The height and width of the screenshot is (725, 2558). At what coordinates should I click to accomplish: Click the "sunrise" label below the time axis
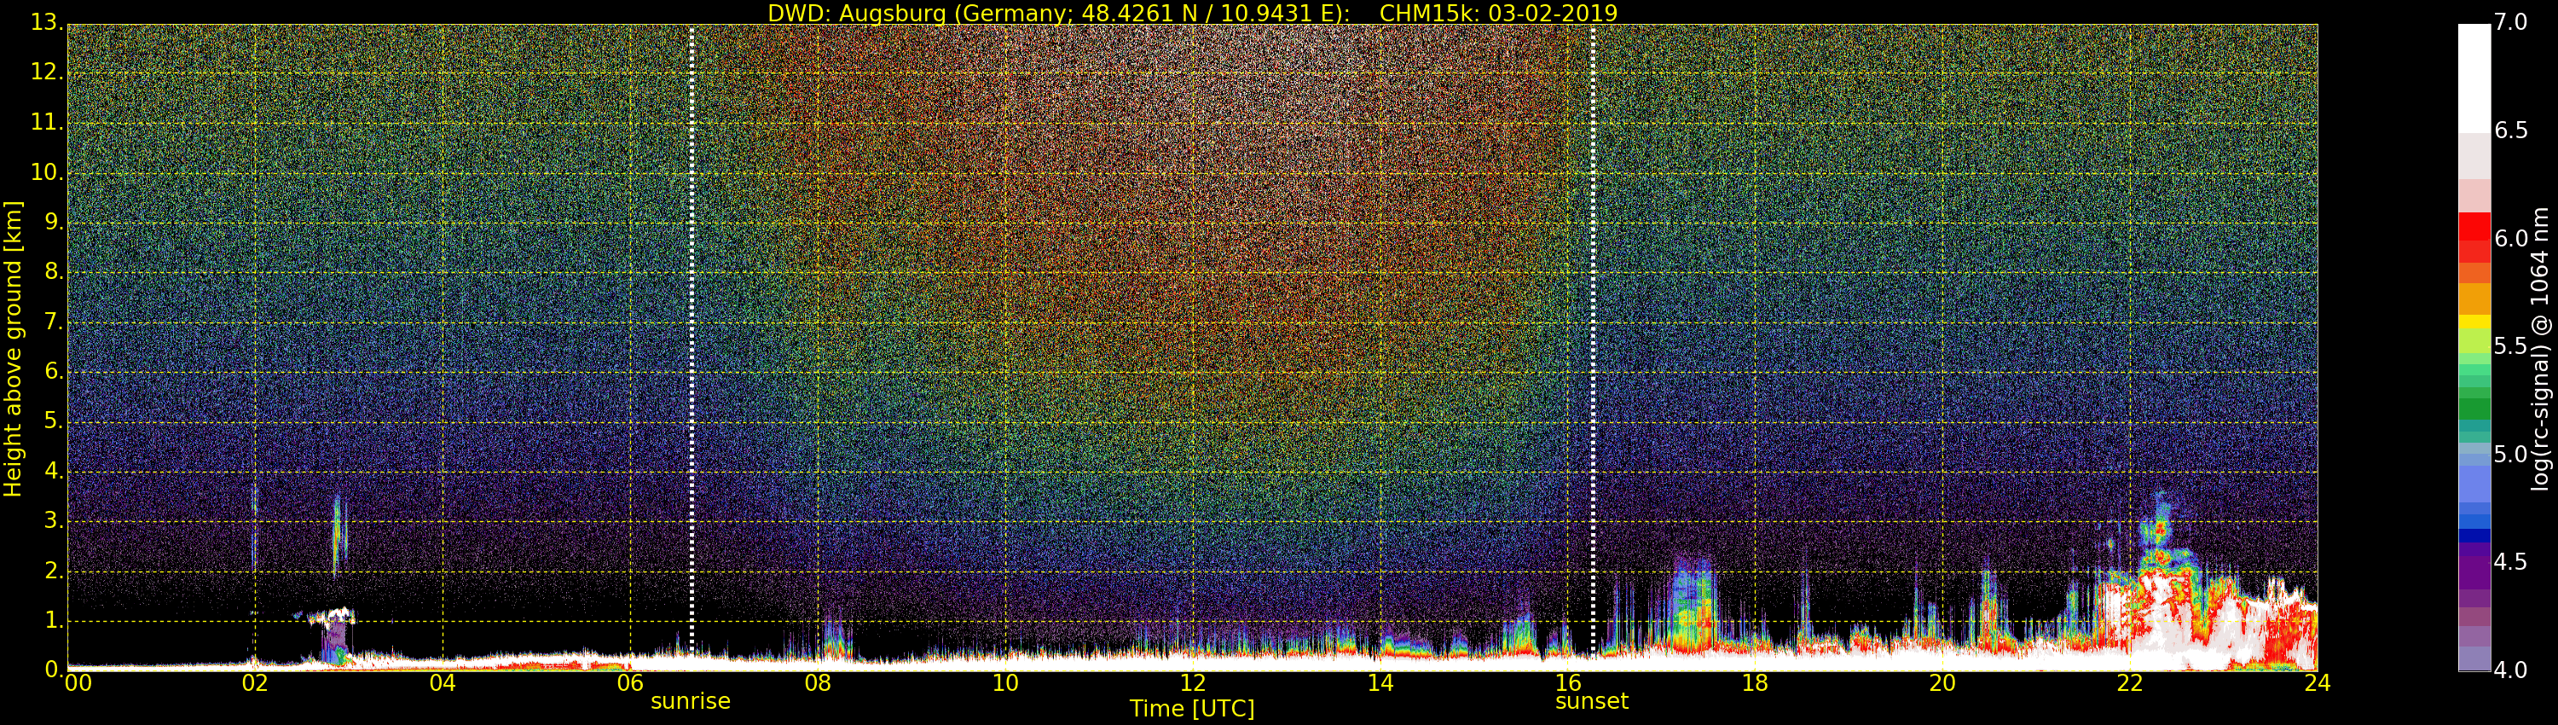click(690, 701)
